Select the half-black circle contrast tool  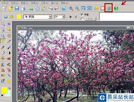click(9, 53)
